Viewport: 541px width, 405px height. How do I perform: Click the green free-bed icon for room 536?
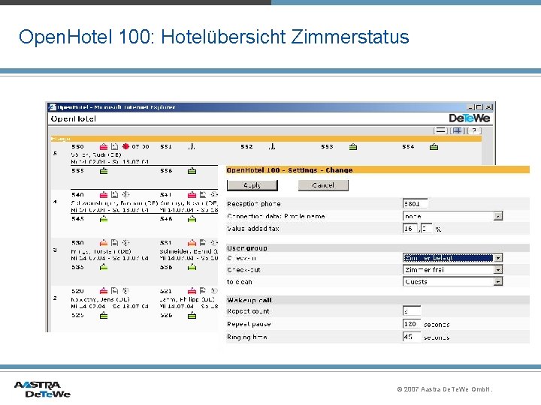tap(192, 267)
